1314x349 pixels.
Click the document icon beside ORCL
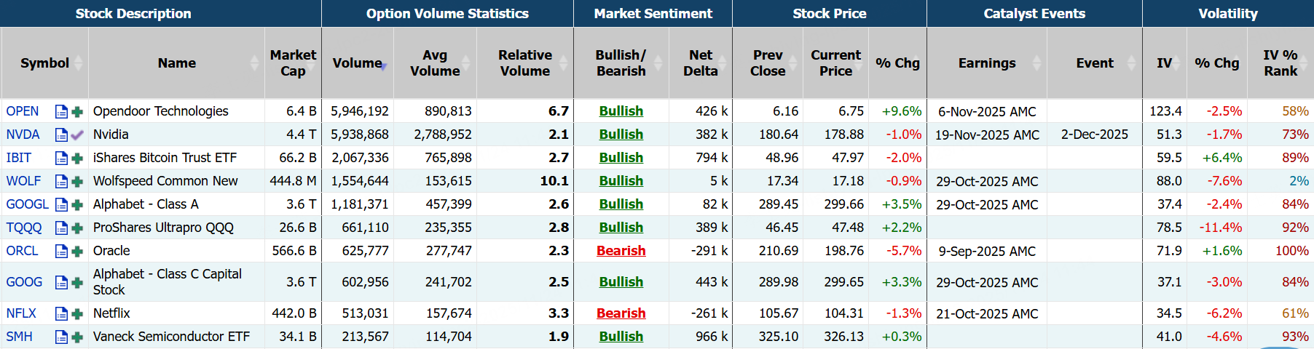[x=62, y=251]
